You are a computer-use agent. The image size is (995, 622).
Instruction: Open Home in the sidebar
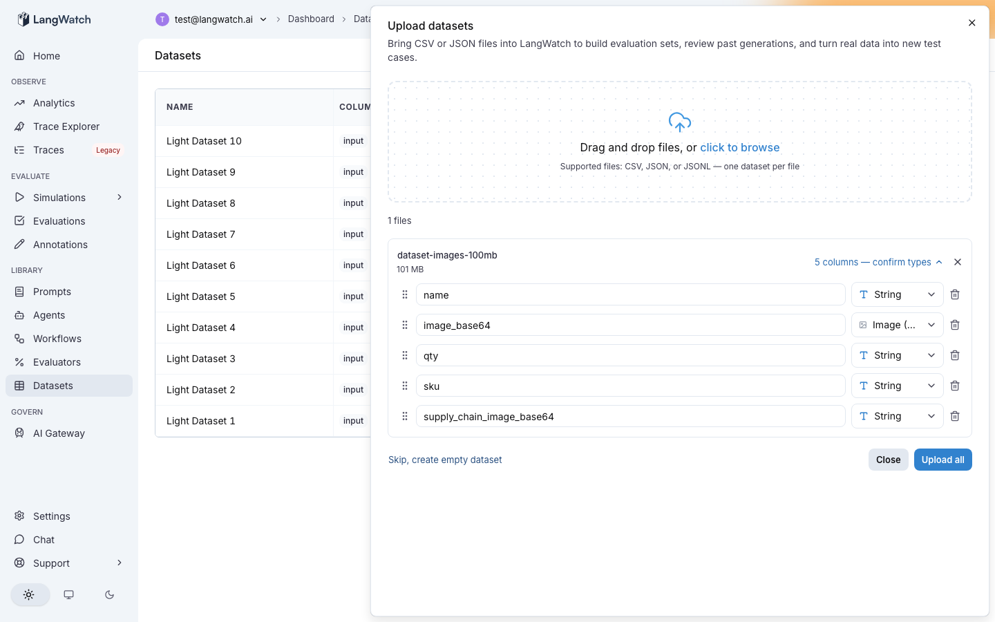point(69,56)
